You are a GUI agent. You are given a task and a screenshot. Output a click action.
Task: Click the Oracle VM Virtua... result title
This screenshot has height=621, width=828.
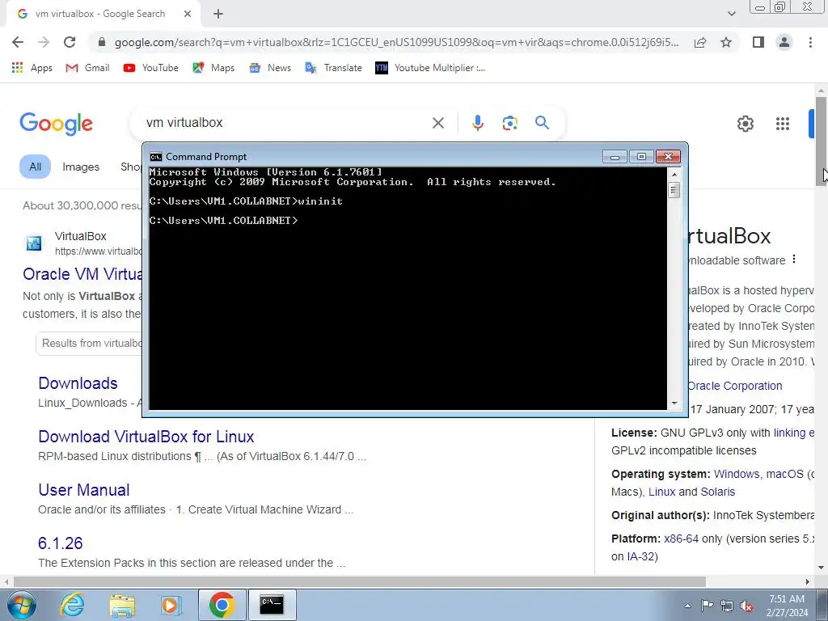click(x=82, y=274)
